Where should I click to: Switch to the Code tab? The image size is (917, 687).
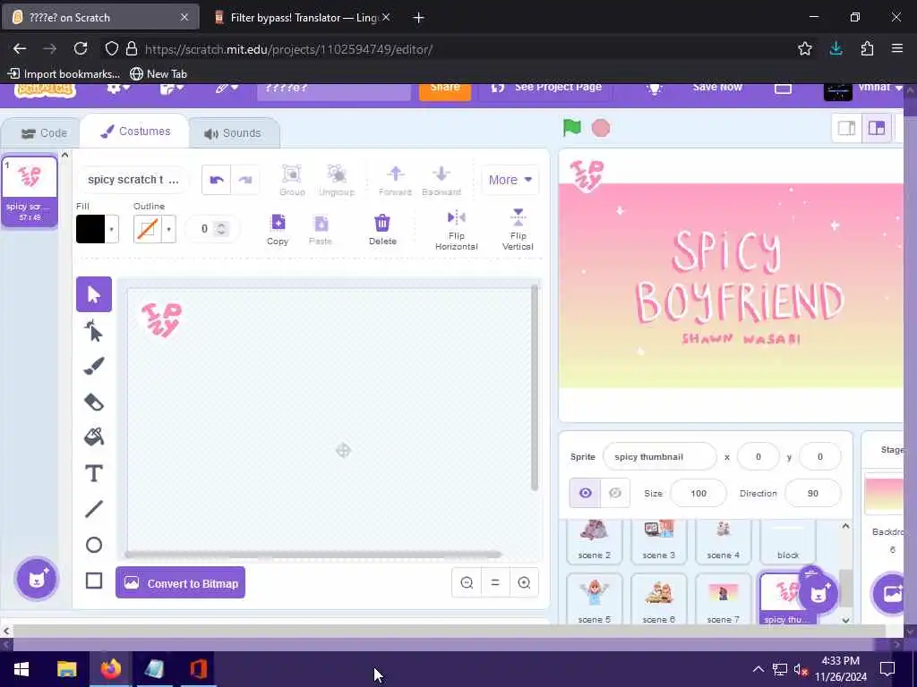tap(45, 133)
